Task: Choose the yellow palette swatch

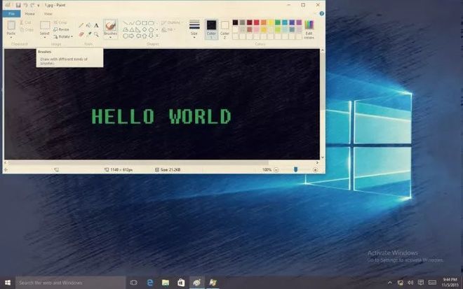Action: coord(271,22)
